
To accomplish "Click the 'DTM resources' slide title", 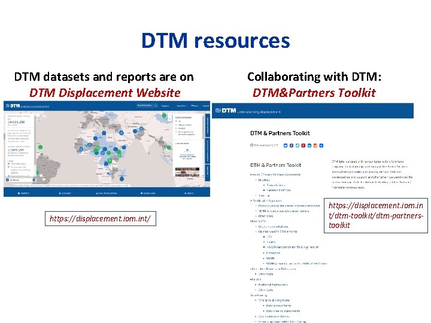I will click(215, 41).
